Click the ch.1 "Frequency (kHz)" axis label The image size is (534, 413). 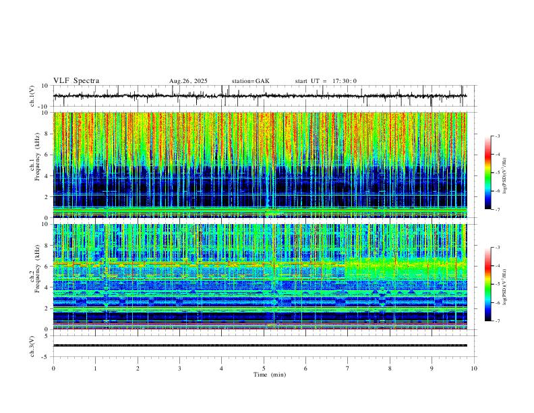point(37,157)
